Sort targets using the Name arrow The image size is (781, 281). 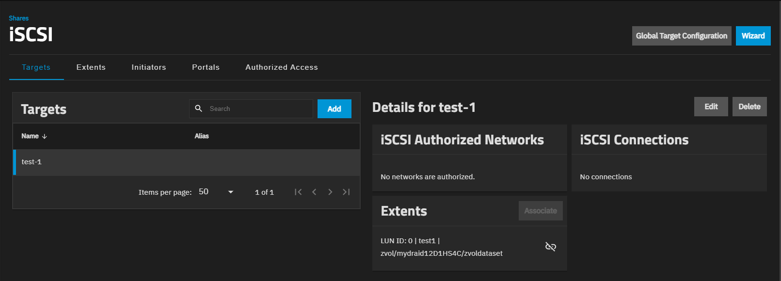[x=45, y=136]
